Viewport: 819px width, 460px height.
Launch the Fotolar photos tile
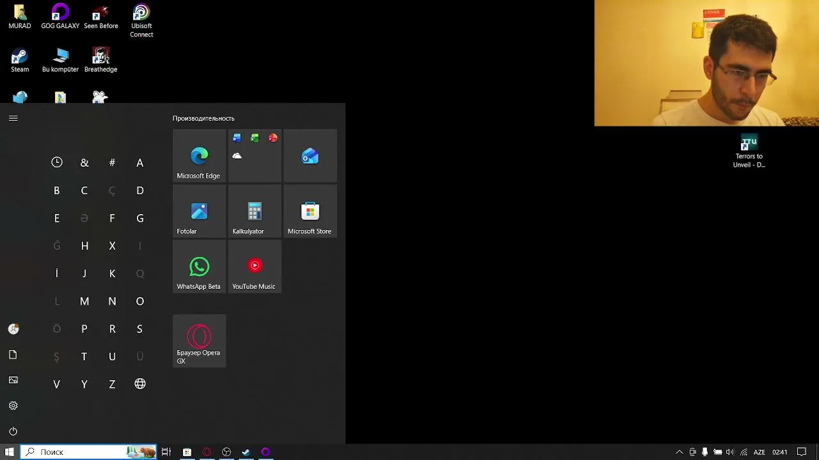[x=199, y=211]
